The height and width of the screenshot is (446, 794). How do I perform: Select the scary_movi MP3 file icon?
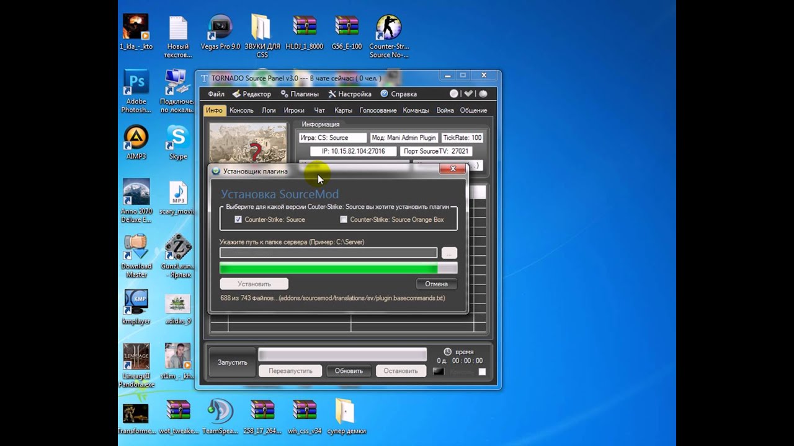[x=177, y=198]
